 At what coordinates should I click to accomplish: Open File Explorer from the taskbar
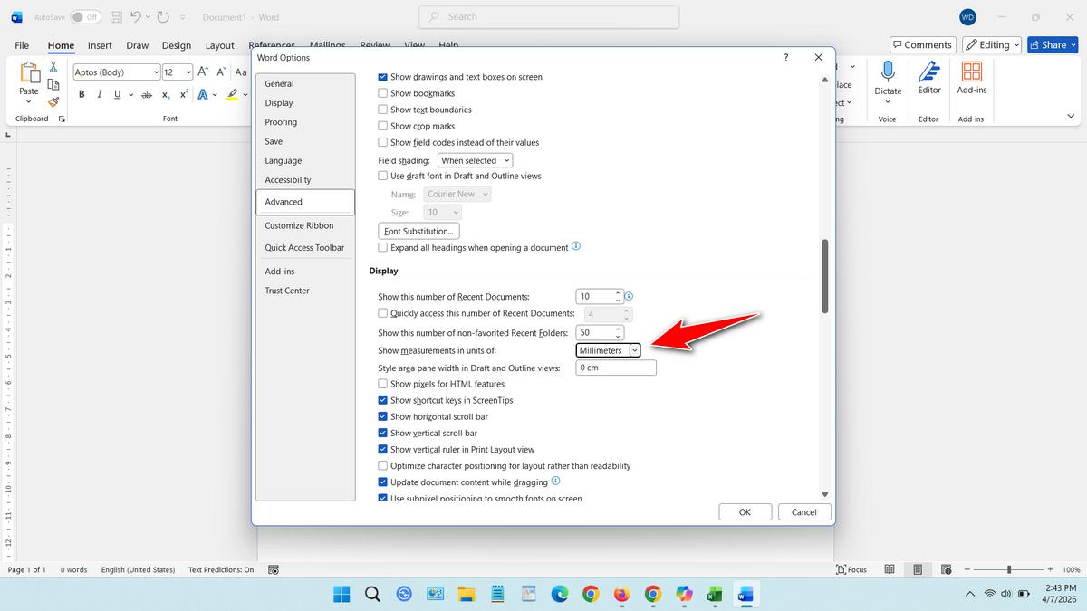[x=467, y=594]
